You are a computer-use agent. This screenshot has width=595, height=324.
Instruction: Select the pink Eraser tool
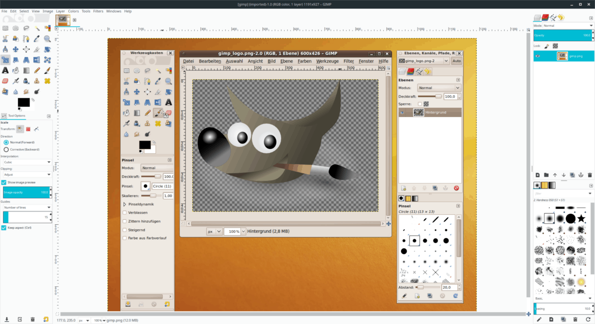tap(5, 80)
